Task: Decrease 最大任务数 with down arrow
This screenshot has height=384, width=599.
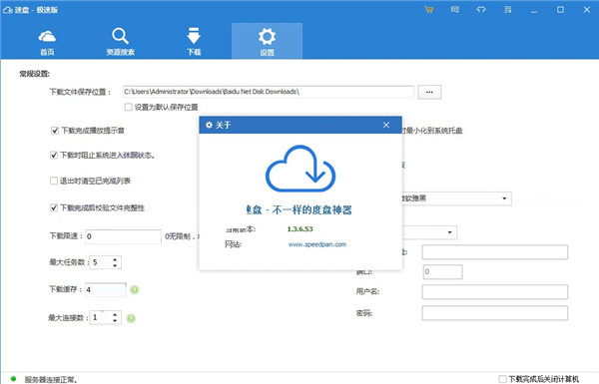Action: (x=115, y=265)
